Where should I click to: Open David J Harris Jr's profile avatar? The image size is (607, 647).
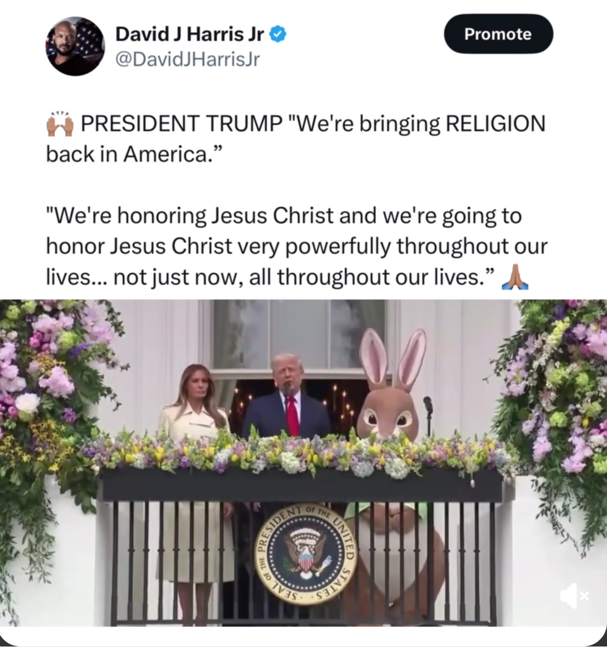click(75, 46)
